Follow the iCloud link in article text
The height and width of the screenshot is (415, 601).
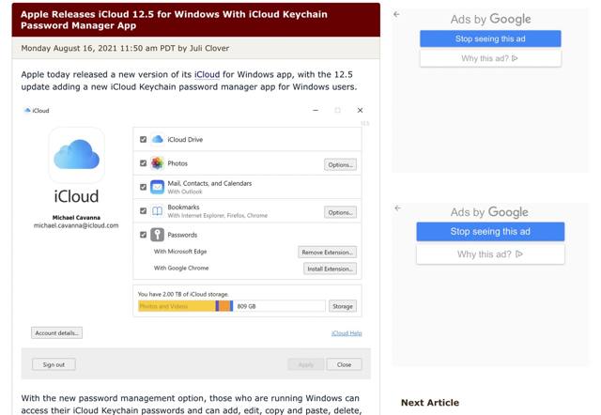[208, 73]
